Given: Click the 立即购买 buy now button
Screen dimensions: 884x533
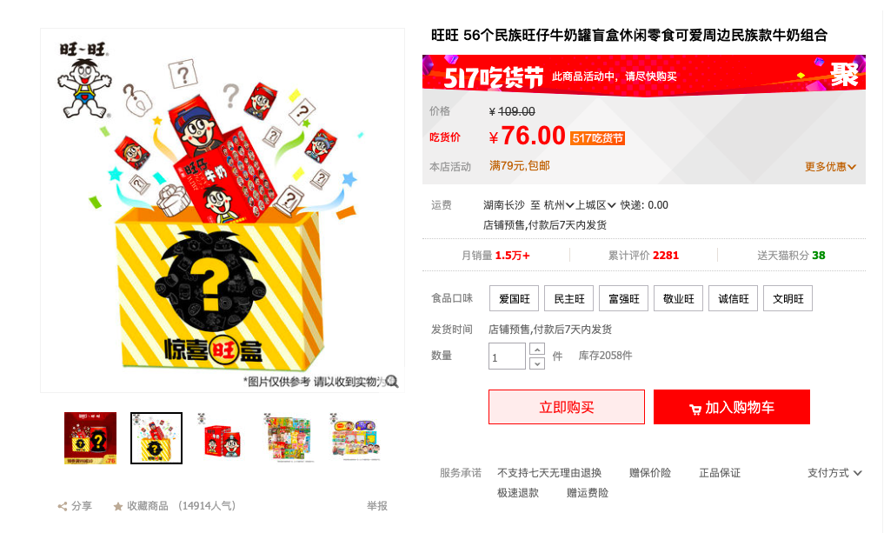Looking at the screenshot, I should pos(567,407).
